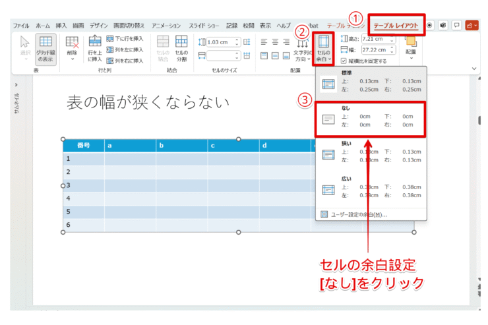Open the share button dropdown
The width and height of the screenshot is (488, 325).
tap(472, 26)
